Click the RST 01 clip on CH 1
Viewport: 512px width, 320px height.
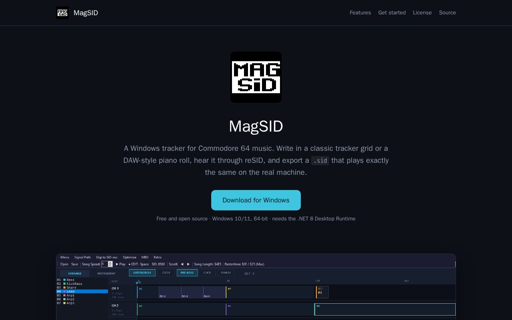tap(322, 292)
